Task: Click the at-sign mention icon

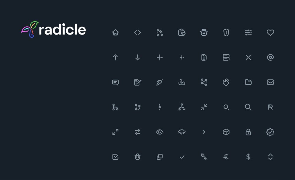Action: coord(270,57)
